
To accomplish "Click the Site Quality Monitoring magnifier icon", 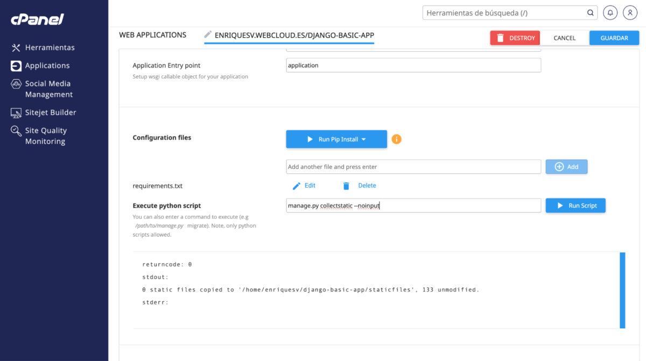I will pos(16,131).
